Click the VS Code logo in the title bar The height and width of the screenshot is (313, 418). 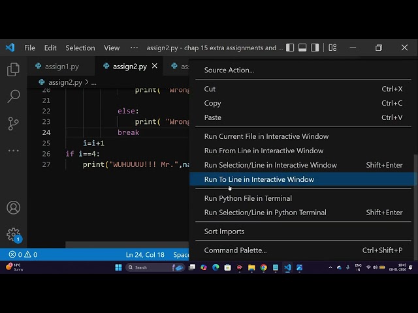point(10,48)
